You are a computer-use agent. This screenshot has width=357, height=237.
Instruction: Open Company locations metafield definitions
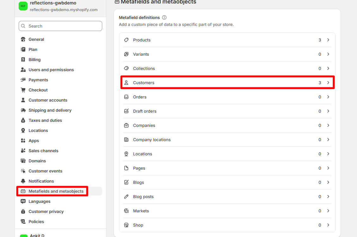[x=152, y=140]
